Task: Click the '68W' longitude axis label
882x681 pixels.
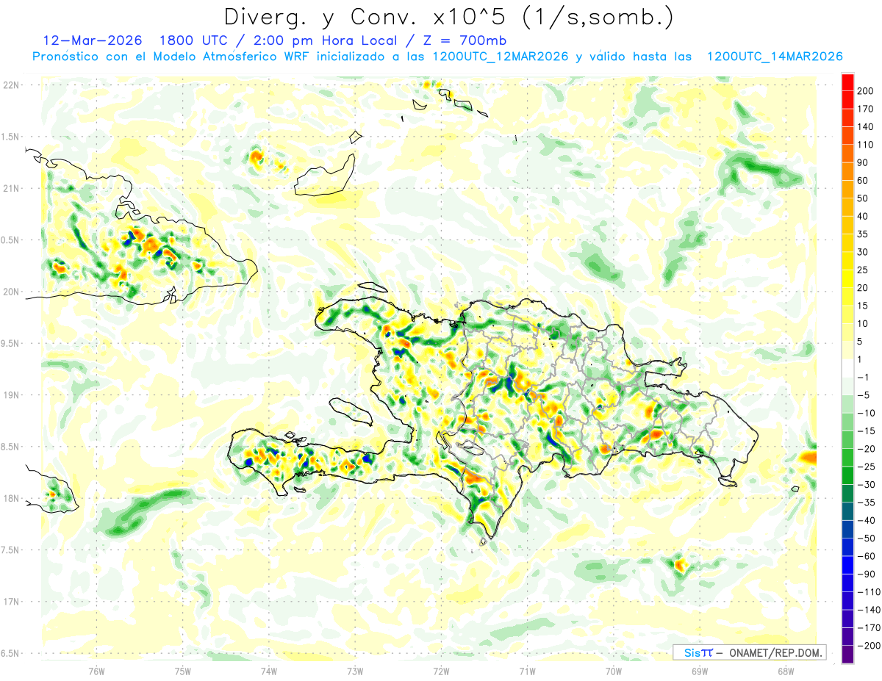Action: [786, 671]
